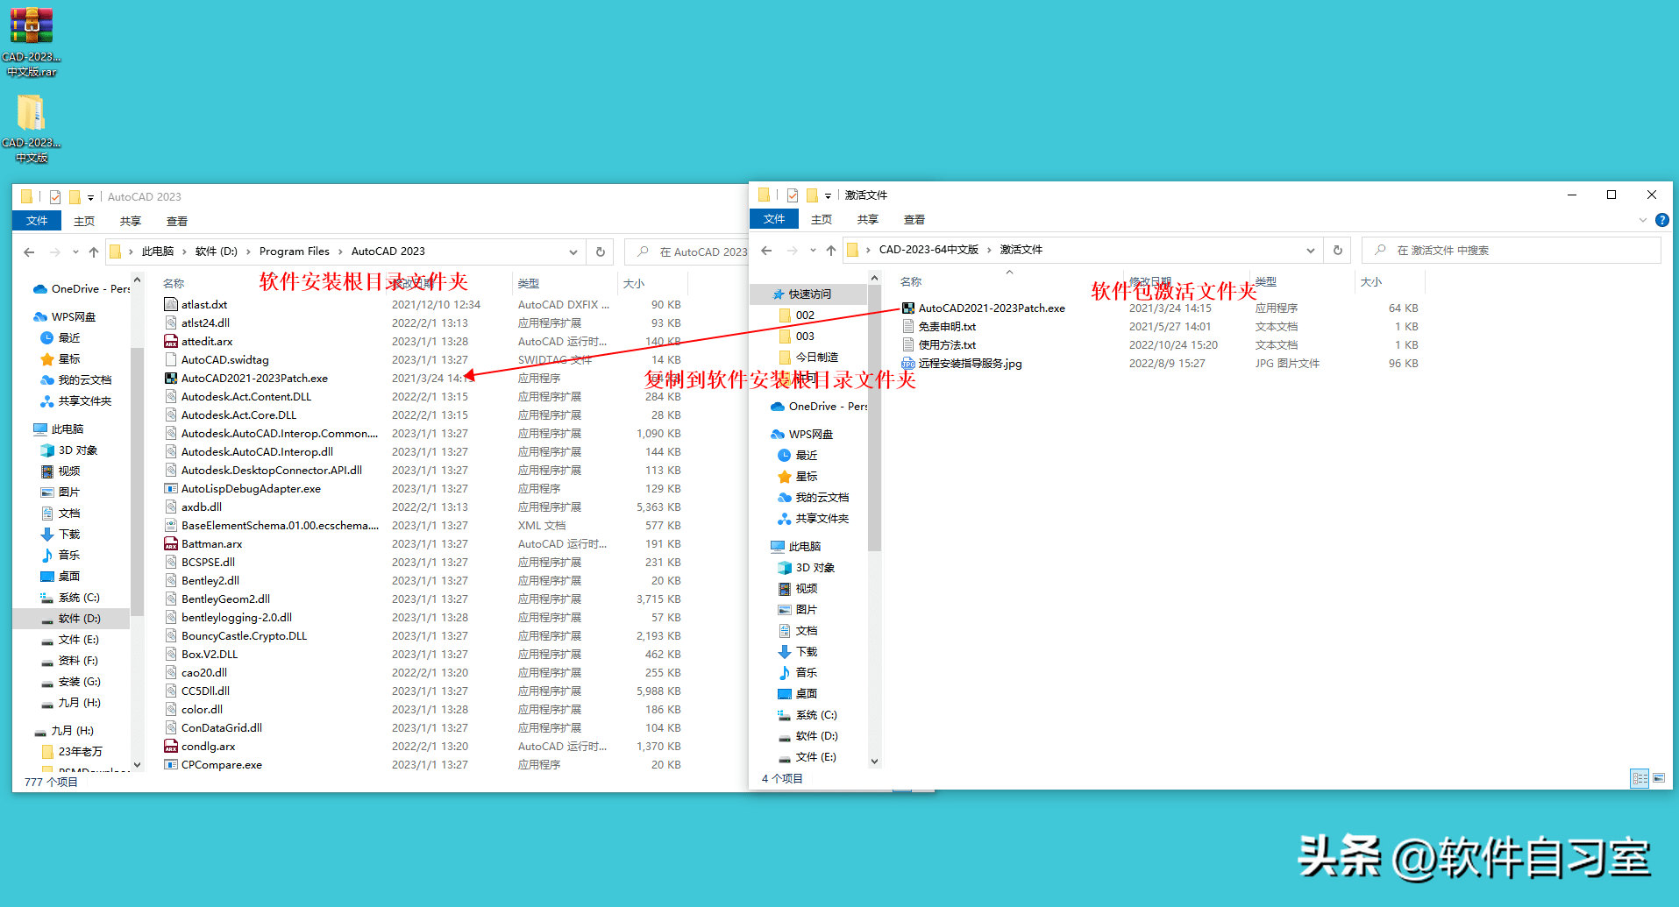1679x907 pixels.
Task: Expand address bar dropdown in 激活文件 window
Action: point(1311,251)
